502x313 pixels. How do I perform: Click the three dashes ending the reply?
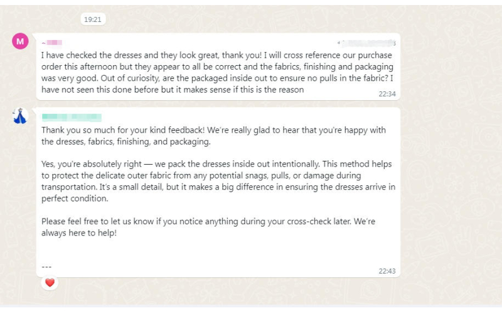pyautogui.click(x=46, y=267)
